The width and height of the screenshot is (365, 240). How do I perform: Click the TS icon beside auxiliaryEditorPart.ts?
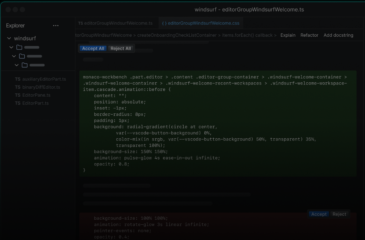click(x=17, y=79)
